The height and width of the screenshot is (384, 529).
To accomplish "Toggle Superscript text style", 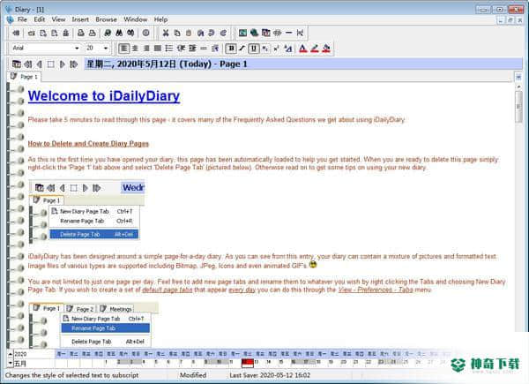I will click(276, 49).
